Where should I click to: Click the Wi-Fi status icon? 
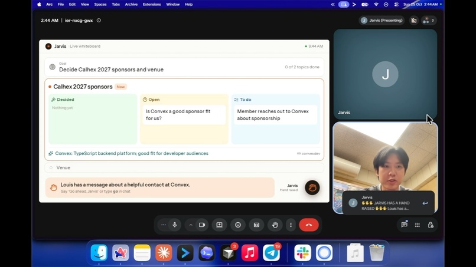coord(376,4)
